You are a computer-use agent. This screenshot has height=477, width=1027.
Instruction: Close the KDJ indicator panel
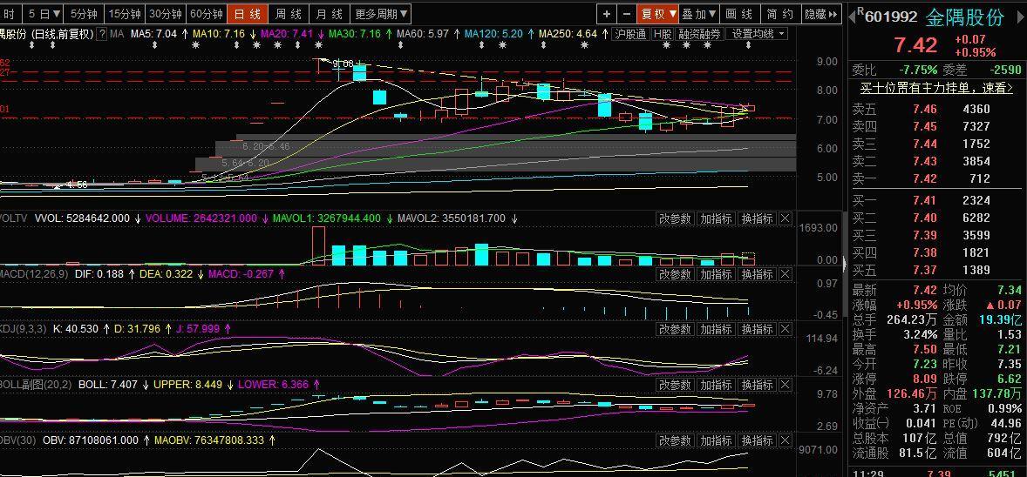785,329
